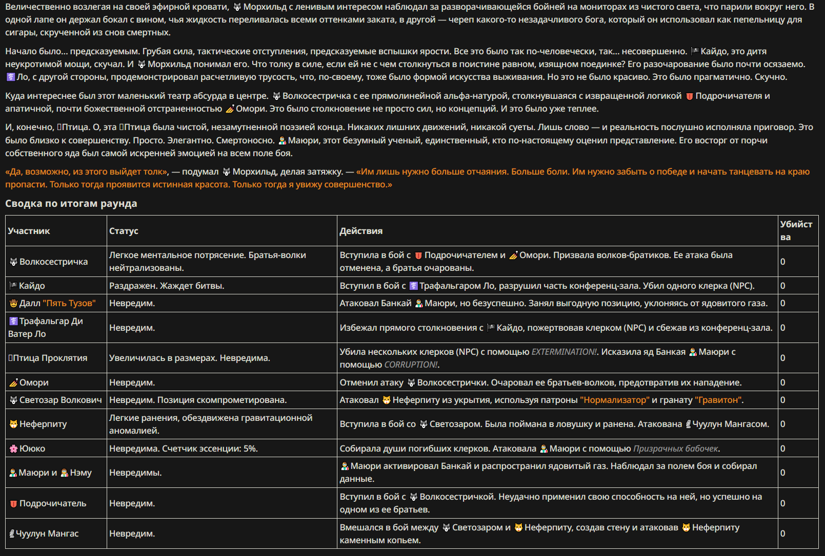Click the kills value 0 in Волкосестричка row
The image size is (825, 556).
point(782,262)
